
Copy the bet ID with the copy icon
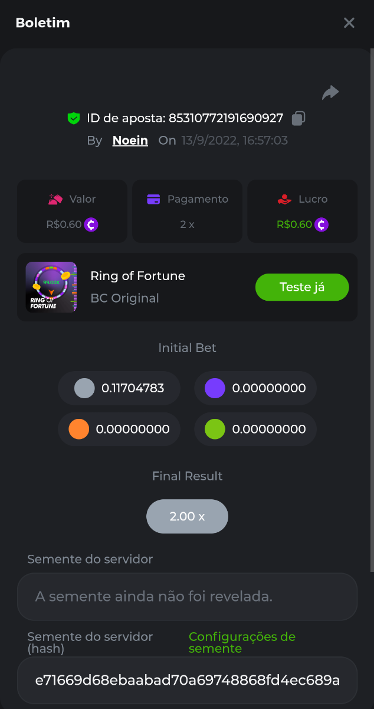298,118
